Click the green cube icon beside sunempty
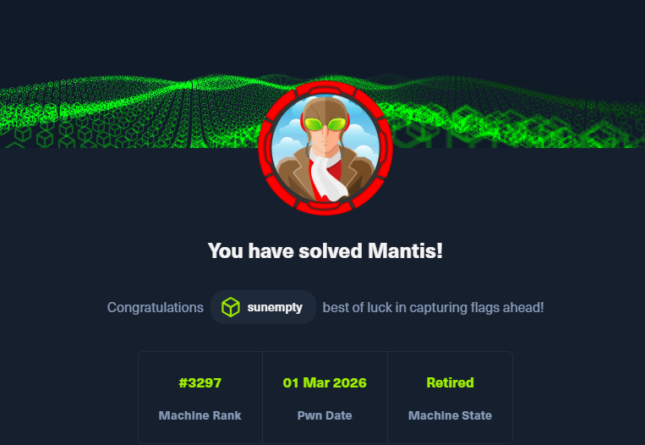Image resolution: width=645 pixels, height=445 pixels. click(x=231, y=308)
